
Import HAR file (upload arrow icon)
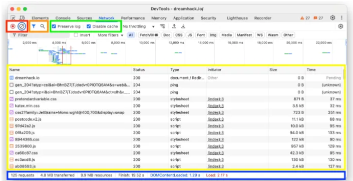[x=174, y=26]
